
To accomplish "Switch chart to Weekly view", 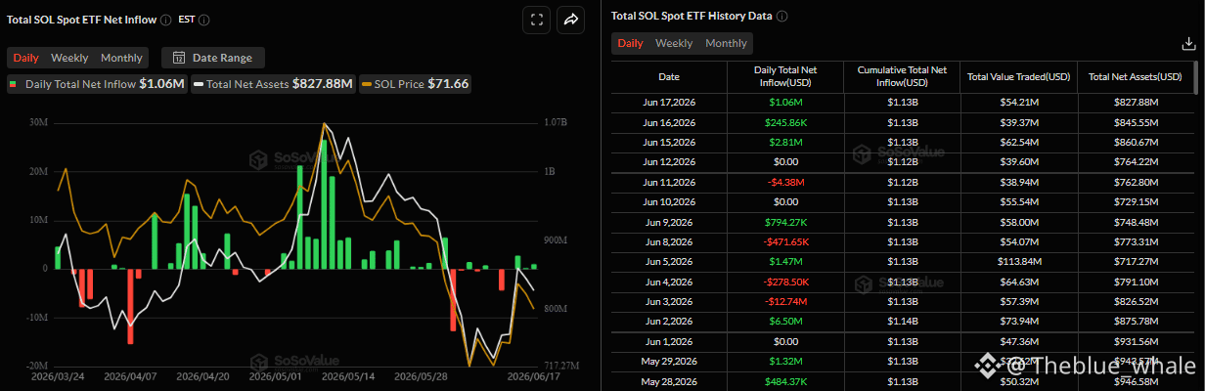I will tap(69, 58).
